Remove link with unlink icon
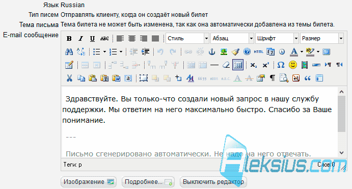The height and width of the screenshot is (189, 352). [200, 52]
